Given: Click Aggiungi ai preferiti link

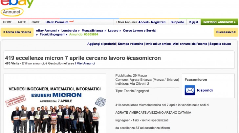Looking at the screenshot, I should (x=101, y=44).
